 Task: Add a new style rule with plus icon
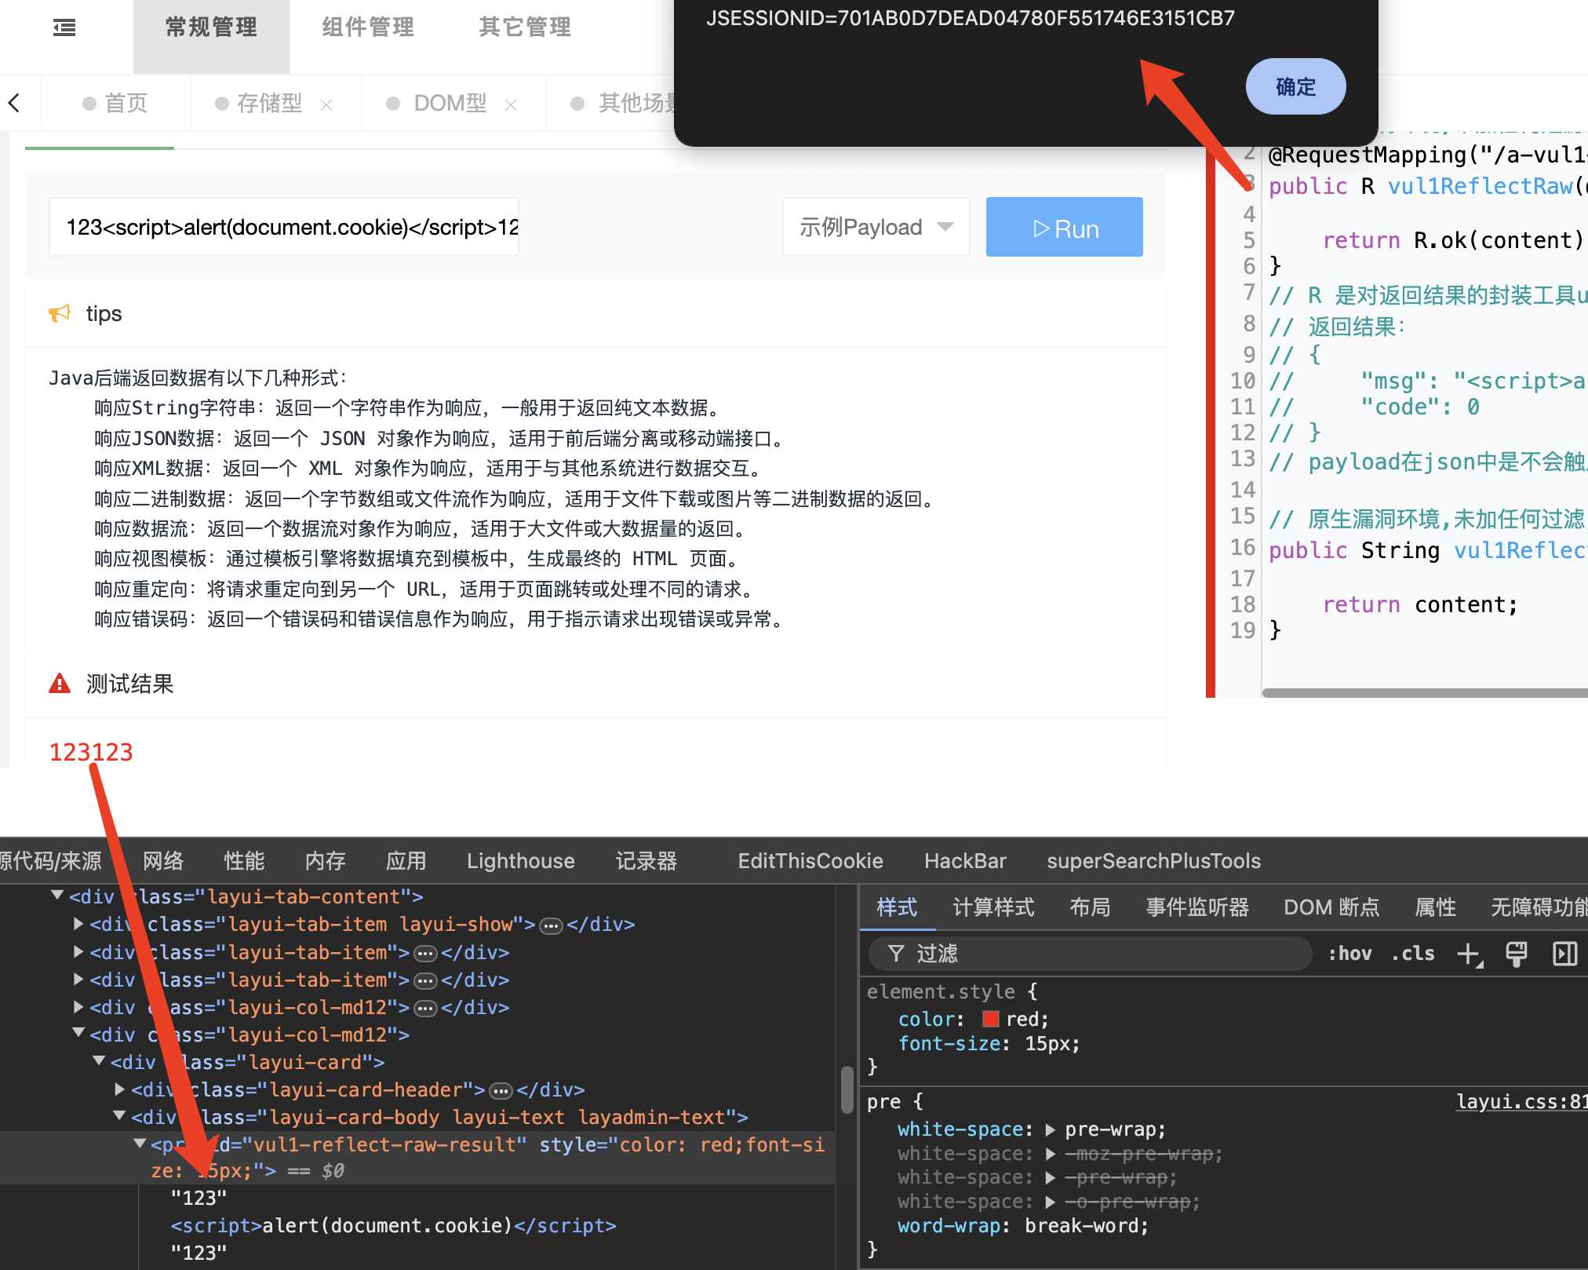(x=1469, y=954)
